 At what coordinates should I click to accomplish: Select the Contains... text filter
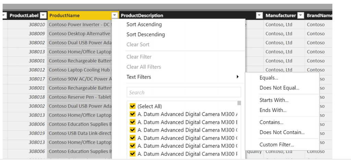(x=271, y=122)
